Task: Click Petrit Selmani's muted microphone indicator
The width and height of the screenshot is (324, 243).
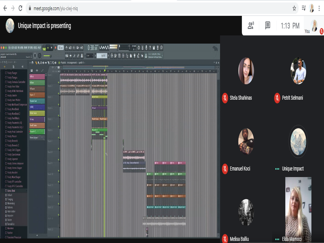Action: 277,98
